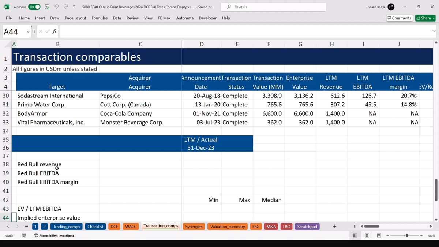Select column B header
The width and height of the screenshot is (439, 247).
pos(58,44)
